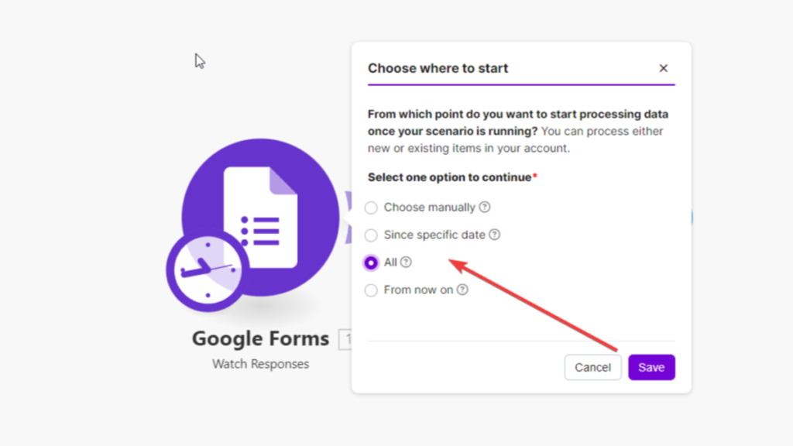Open help tooltip next to Choose manually
The image size is (793, 446).
[483, 208]
